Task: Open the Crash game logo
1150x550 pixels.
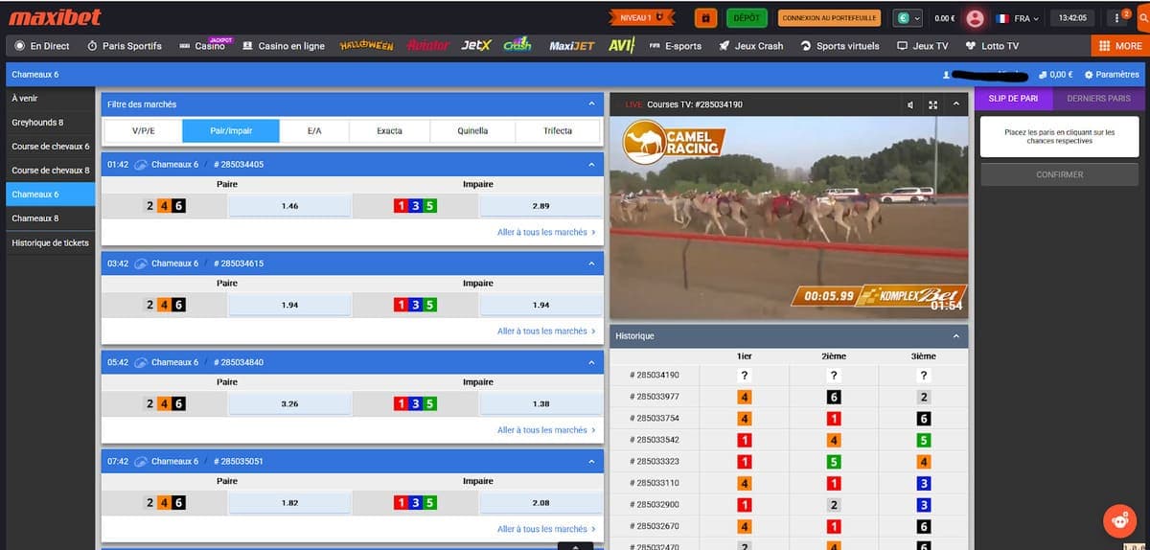Action: (x=517, y=45)
